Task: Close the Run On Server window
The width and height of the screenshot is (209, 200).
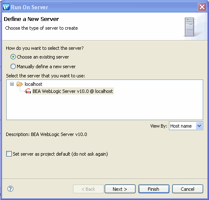Action: (202, 7)
